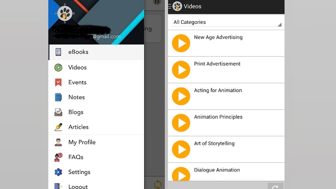Tap the New Age Advertising title
The width and height of the screenshot is (336, 189).
point(218,37)
